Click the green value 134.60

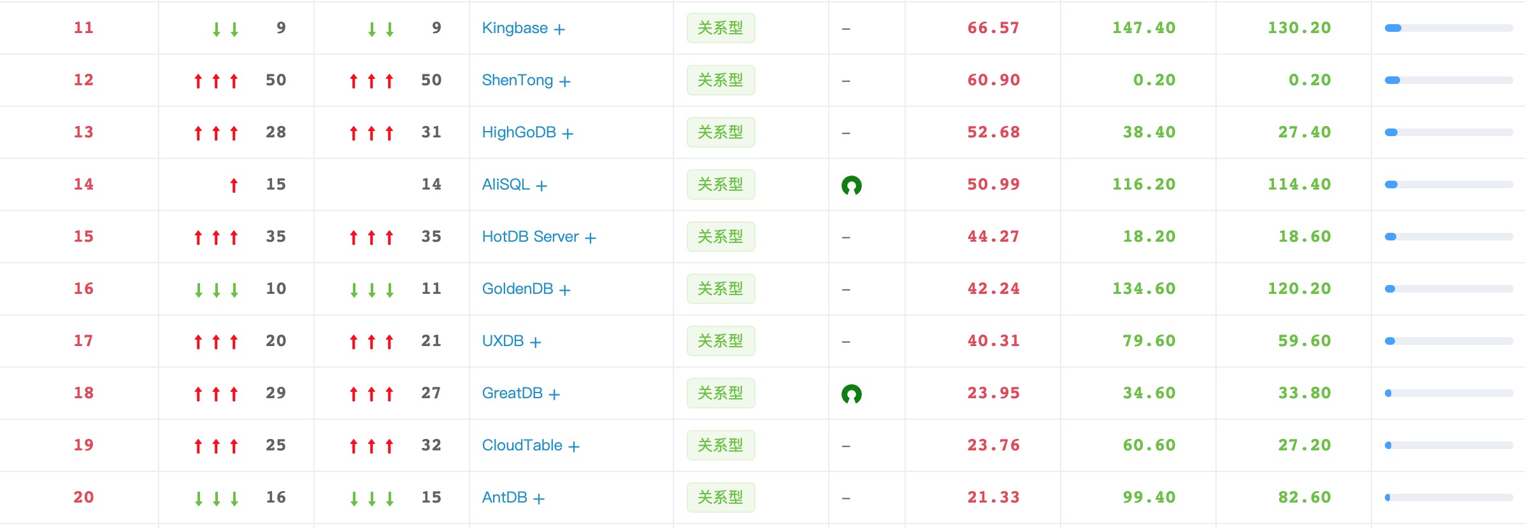pyautogui.click(x=1144, y=289)
